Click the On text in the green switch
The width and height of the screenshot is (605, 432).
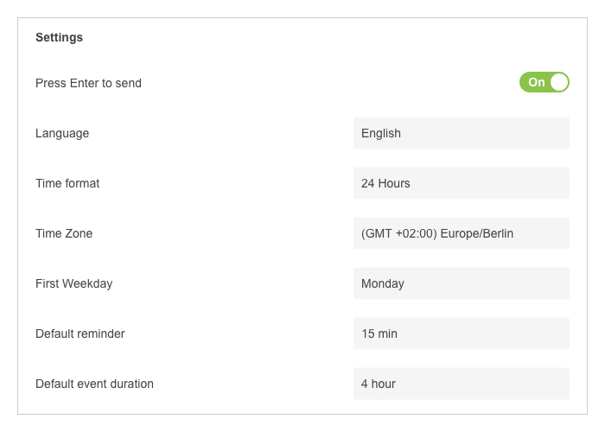(537, 82)
